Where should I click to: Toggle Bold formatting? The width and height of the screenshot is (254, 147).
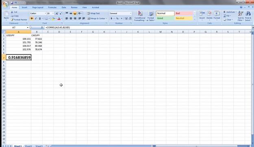pyautogui.click(x=32, y=19)
